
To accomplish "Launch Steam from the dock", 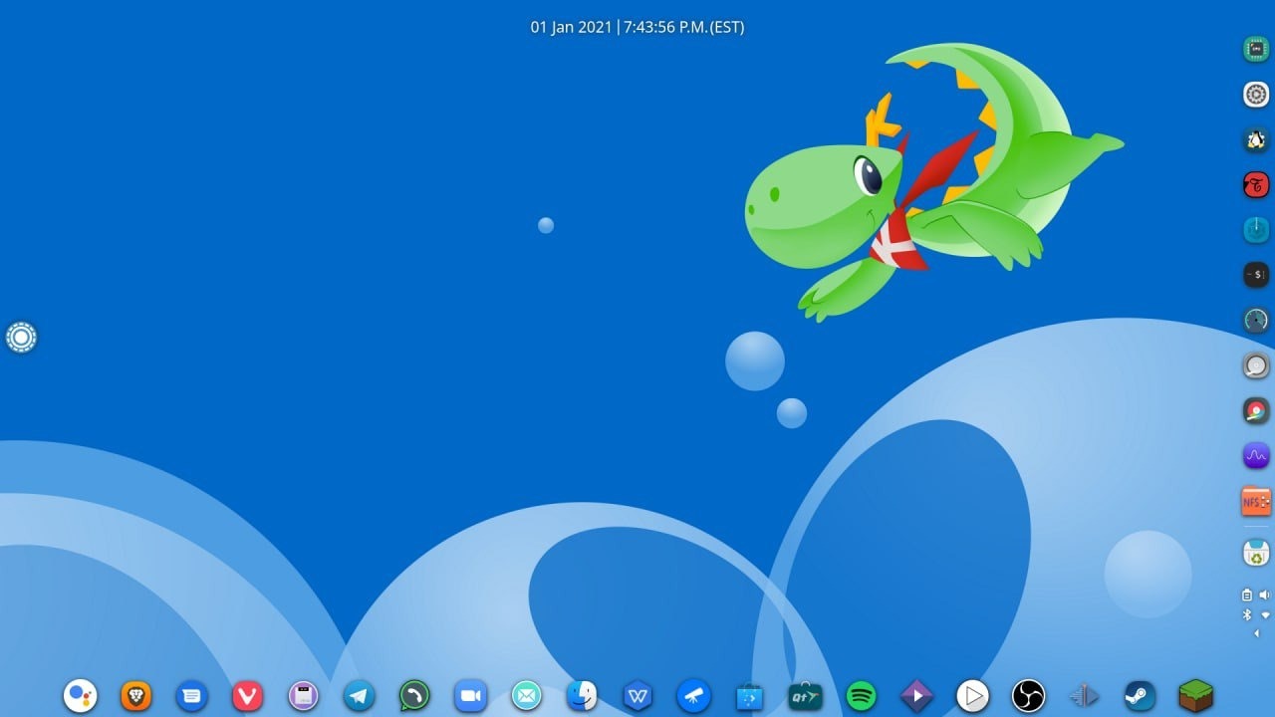I will (x=1140, y=695).
